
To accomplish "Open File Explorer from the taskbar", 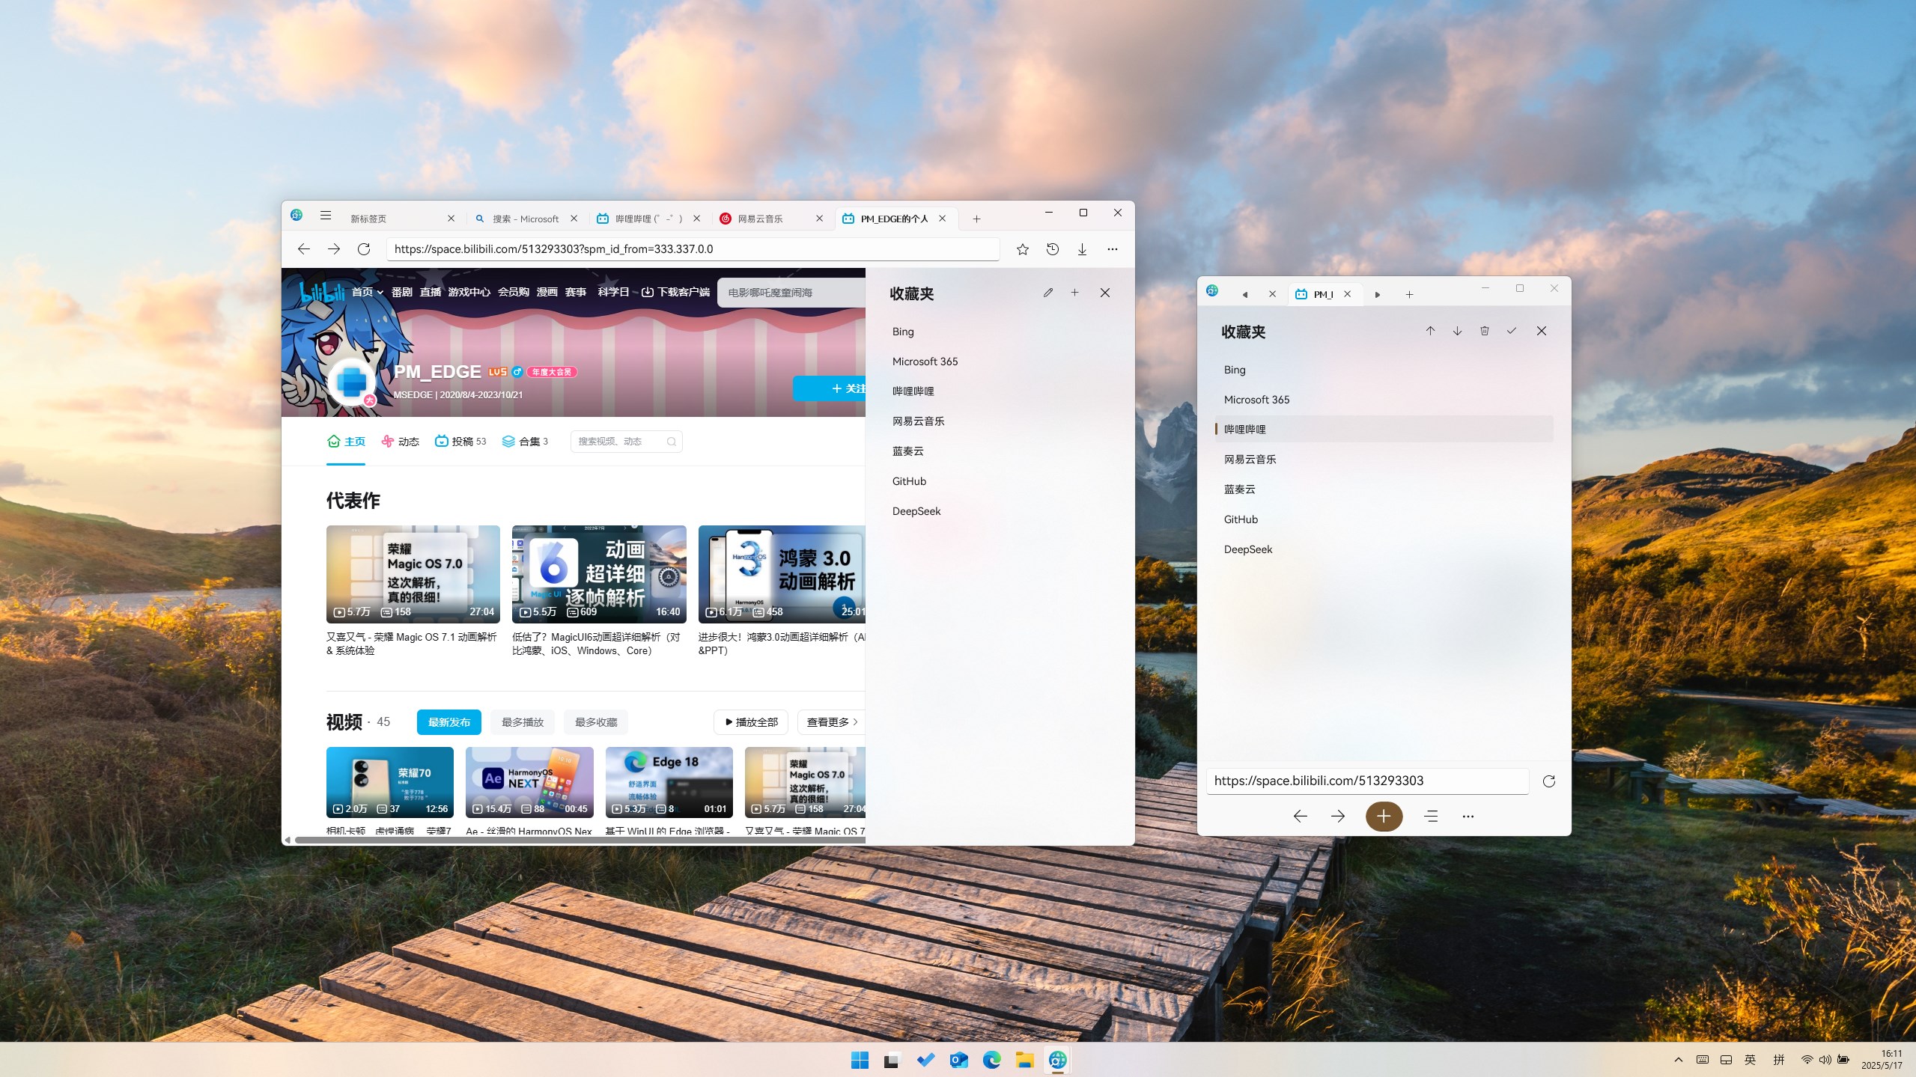I will pos(1024,1060).
